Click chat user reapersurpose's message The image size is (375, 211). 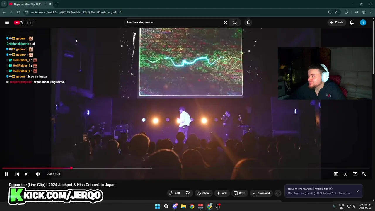pos(50,82)
